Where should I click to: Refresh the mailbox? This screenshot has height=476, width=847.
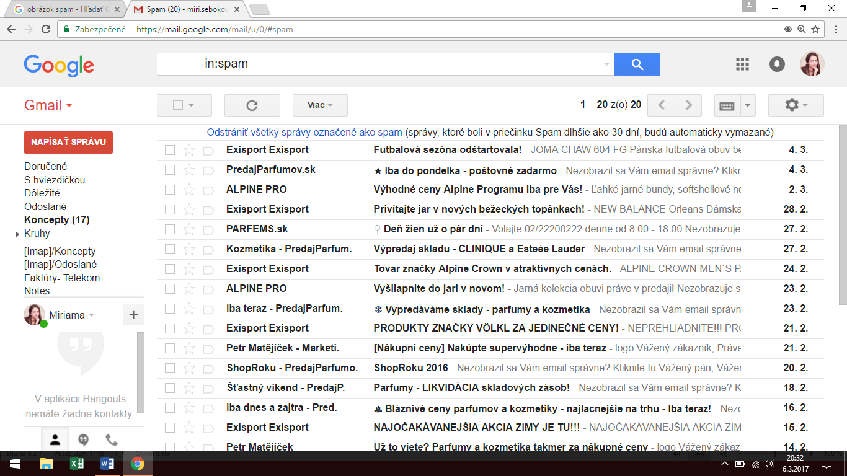coord(252,105)
